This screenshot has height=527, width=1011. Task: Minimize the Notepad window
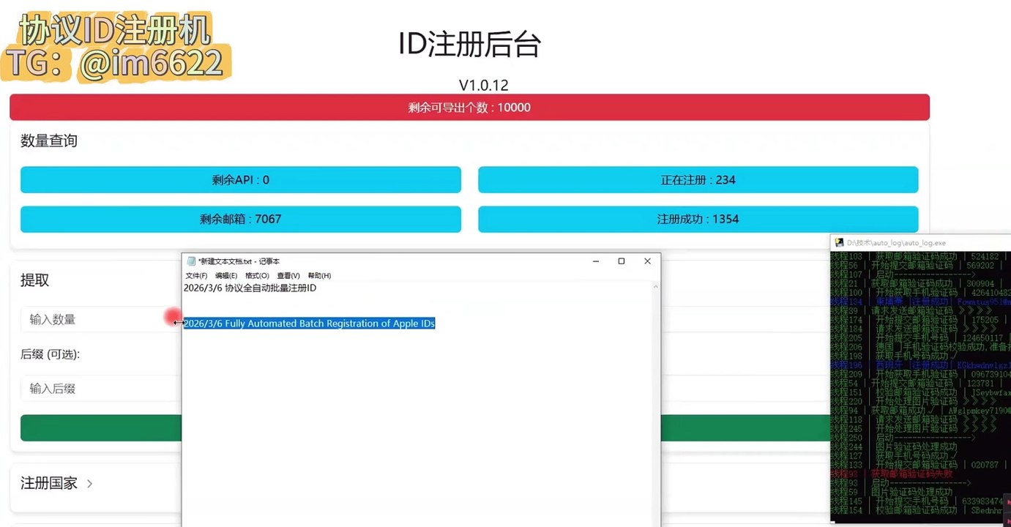click(x=597, y=261)
